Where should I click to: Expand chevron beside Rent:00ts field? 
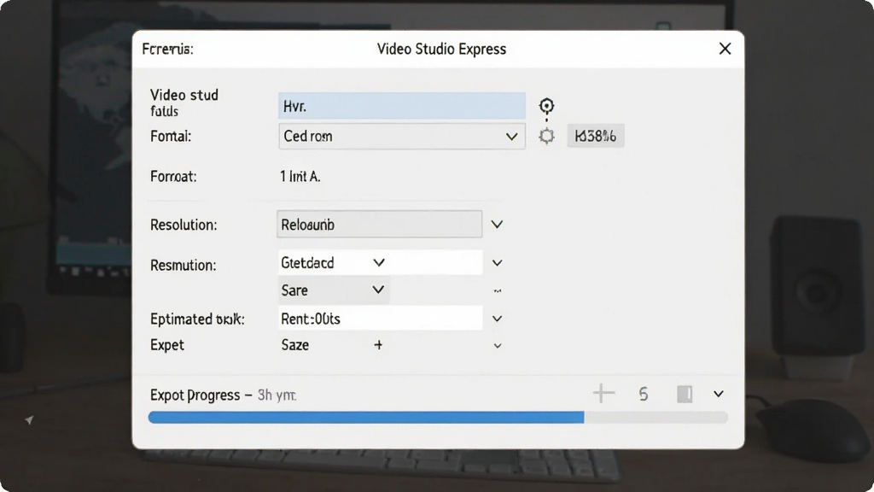(497, 319)
